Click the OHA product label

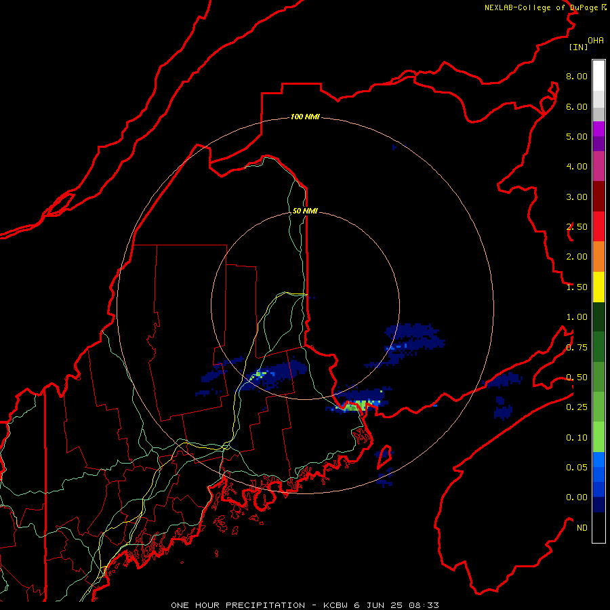click(x=596, y=41)
